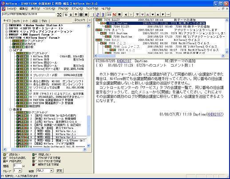The width and height of the screenshot is (230, 179).
Task: Open the アクセス menu
Action: click(63, 8)
